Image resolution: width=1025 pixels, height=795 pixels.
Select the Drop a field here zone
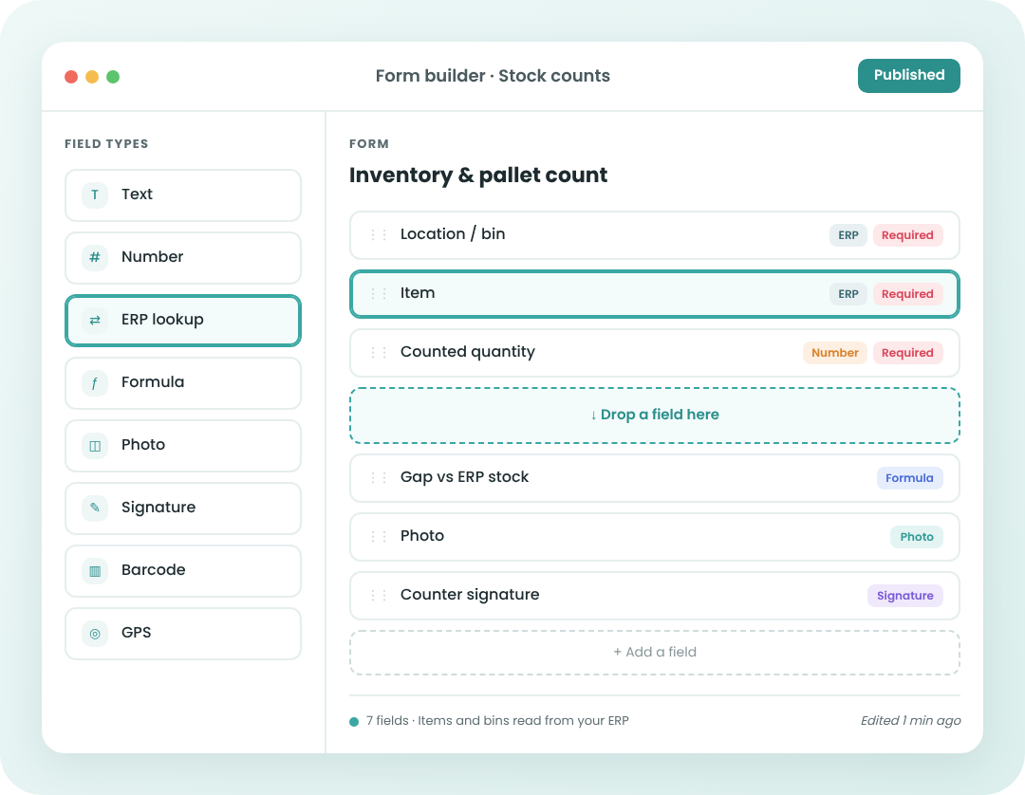(x=654, y=416)
